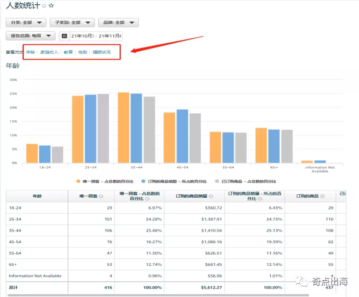Open the calendar date picker icon
Image resolution: width=359 pixels, height=297 pixels.
coord(64,36)
